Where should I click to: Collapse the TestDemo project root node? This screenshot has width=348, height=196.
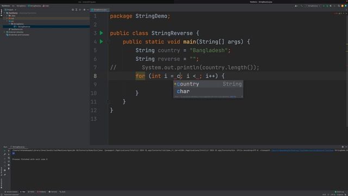pos(4,13)
